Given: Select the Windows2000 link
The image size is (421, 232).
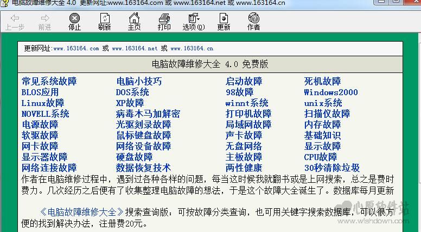Looking at the screenshot, I should tap(331, 92).
